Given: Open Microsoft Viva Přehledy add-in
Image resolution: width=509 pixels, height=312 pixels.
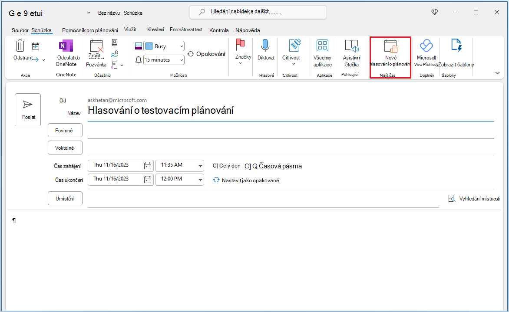Looking at the screenshot, I should pyautogui.click(x=426, y=53).
